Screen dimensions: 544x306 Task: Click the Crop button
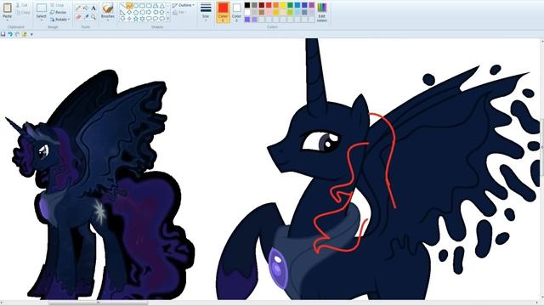pos(57,5)
